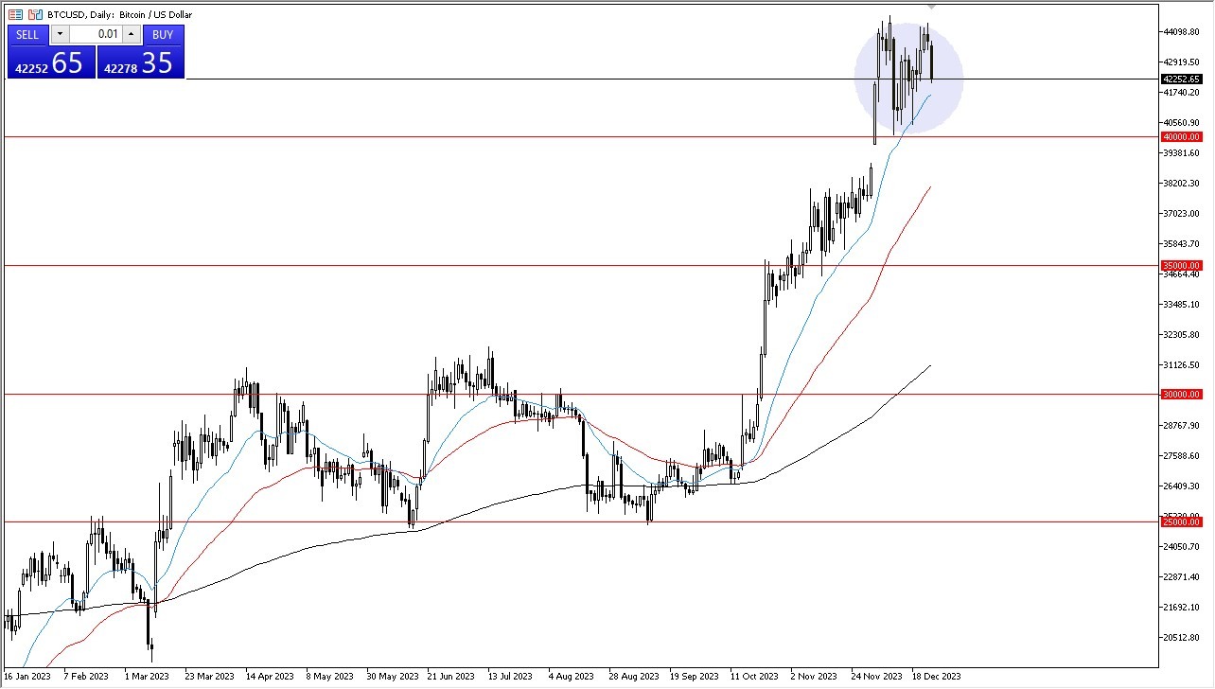This screenshot has width=1215, height=689.
Task: Click the 33485.10 price axis value
Action: [1181, 305]
